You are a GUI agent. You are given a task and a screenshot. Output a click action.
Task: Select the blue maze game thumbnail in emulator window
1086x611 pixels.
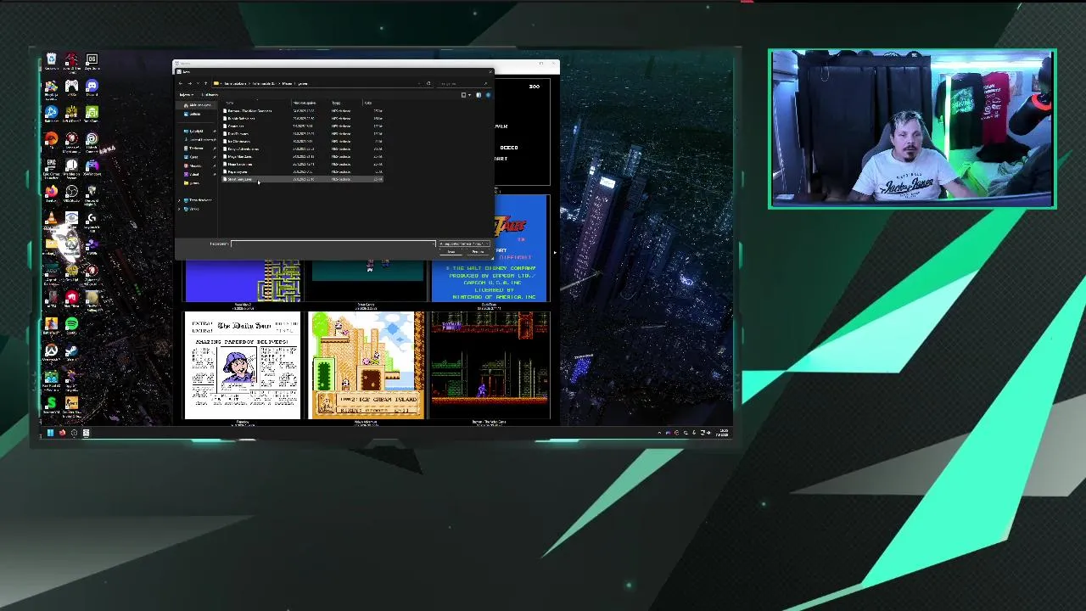point(242,282)
